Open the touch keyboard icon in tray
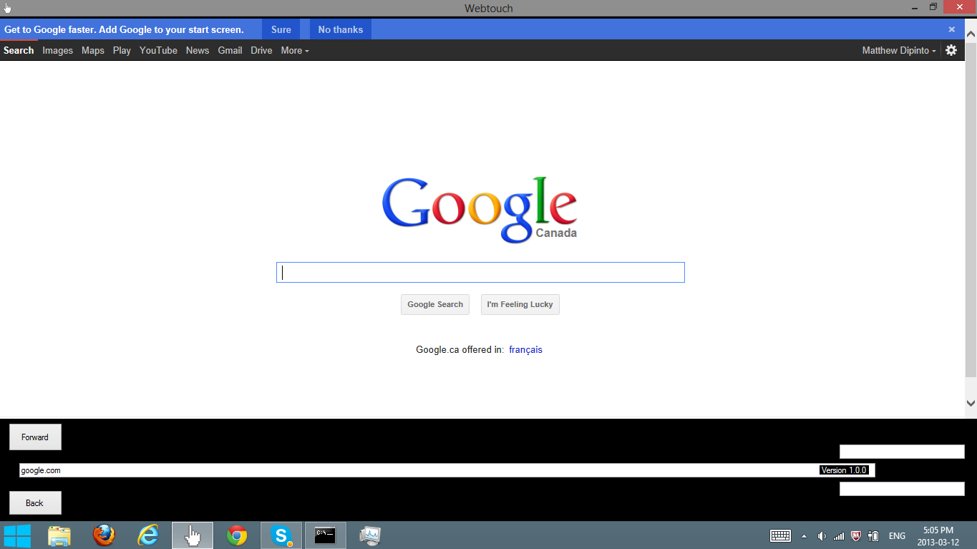Screen dimensions: 977x549 point(780,535)
